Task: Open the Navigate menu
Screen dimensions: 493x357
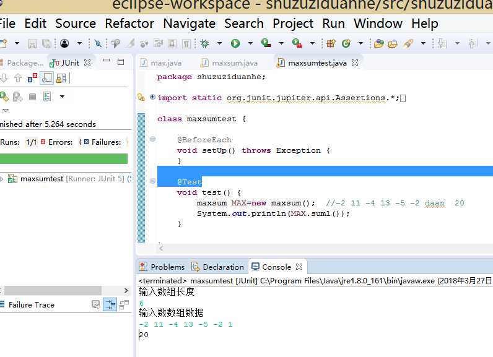Action: (x=190, y=24)
